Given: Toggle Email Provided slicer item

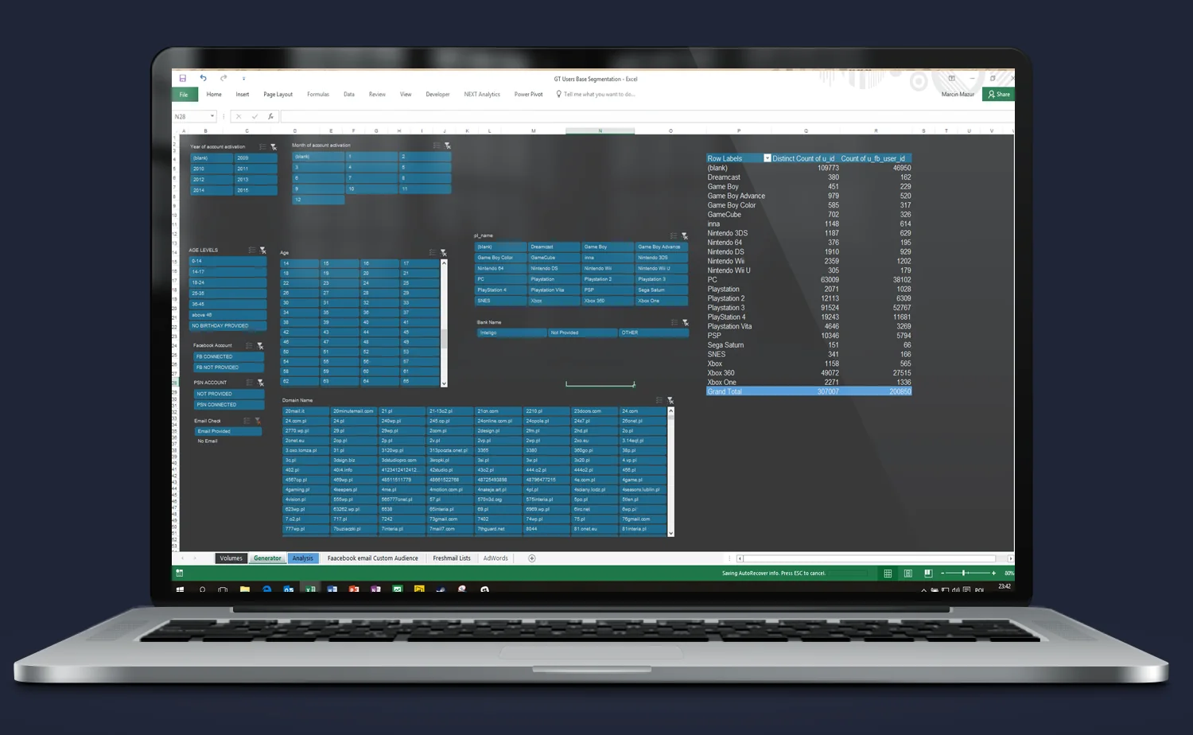Looking at the screenshot, I should (228, 431).
